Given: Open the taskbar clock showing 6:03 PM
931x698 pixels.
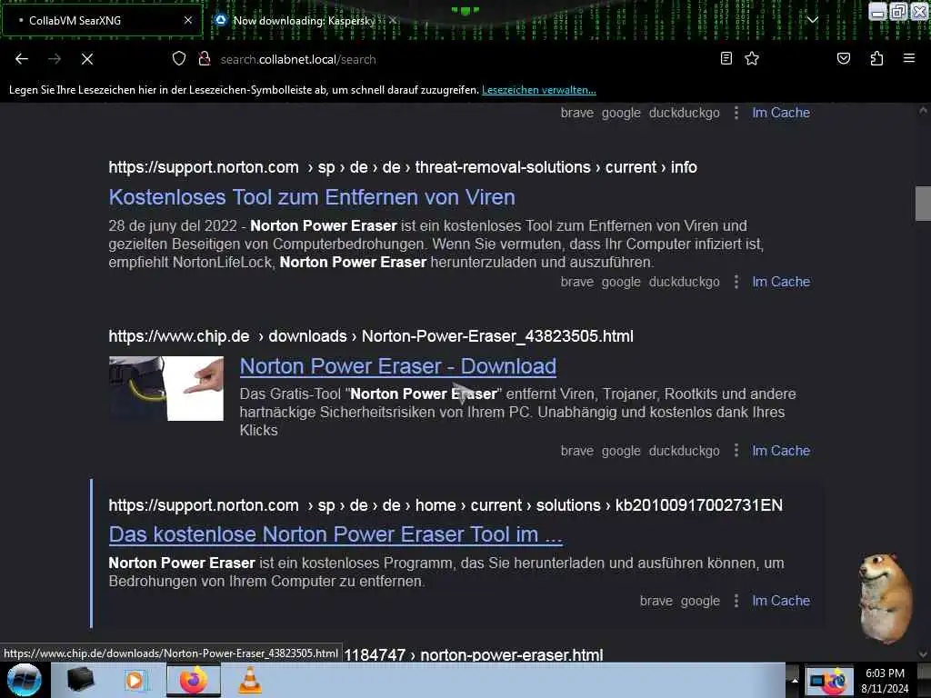Looking at the screenshot, I should click(885, 681).
